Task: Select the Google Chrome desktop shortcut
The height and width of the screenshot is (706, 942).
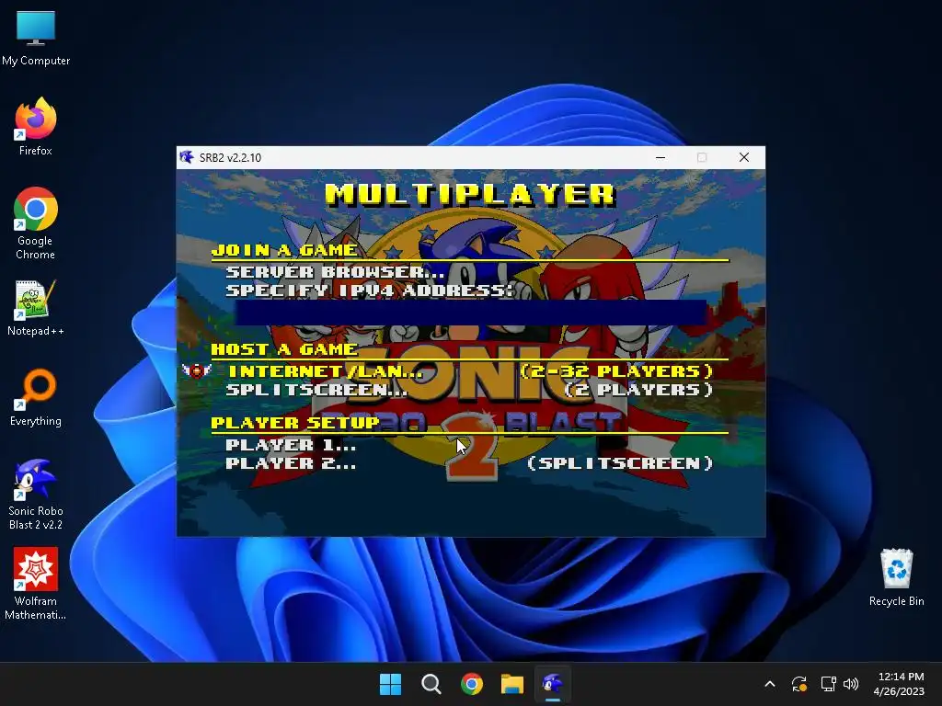Action: click(x=36, y=224)
